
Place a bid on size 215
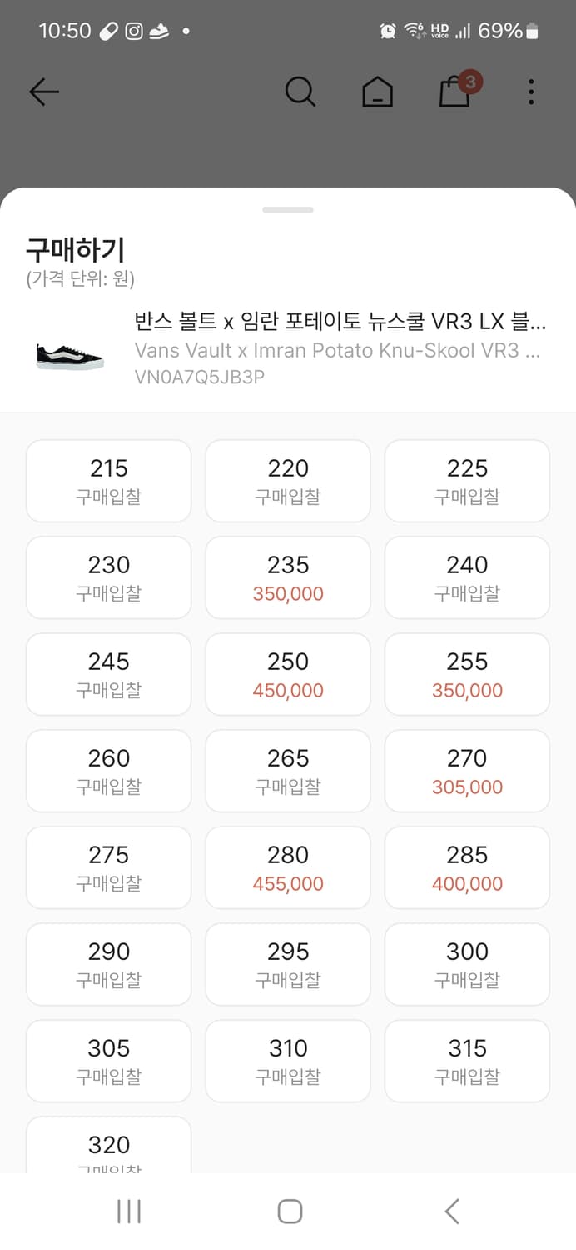pyautogui.click(x=108, y=481)
